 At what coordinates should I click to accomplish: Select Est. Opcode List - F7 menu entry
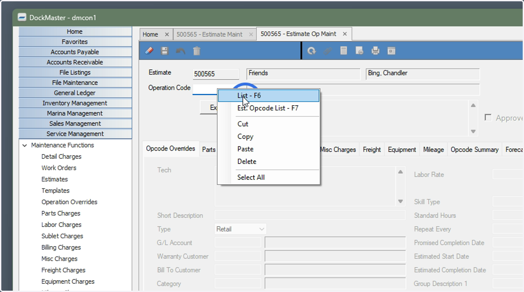(x=269, y=108)
